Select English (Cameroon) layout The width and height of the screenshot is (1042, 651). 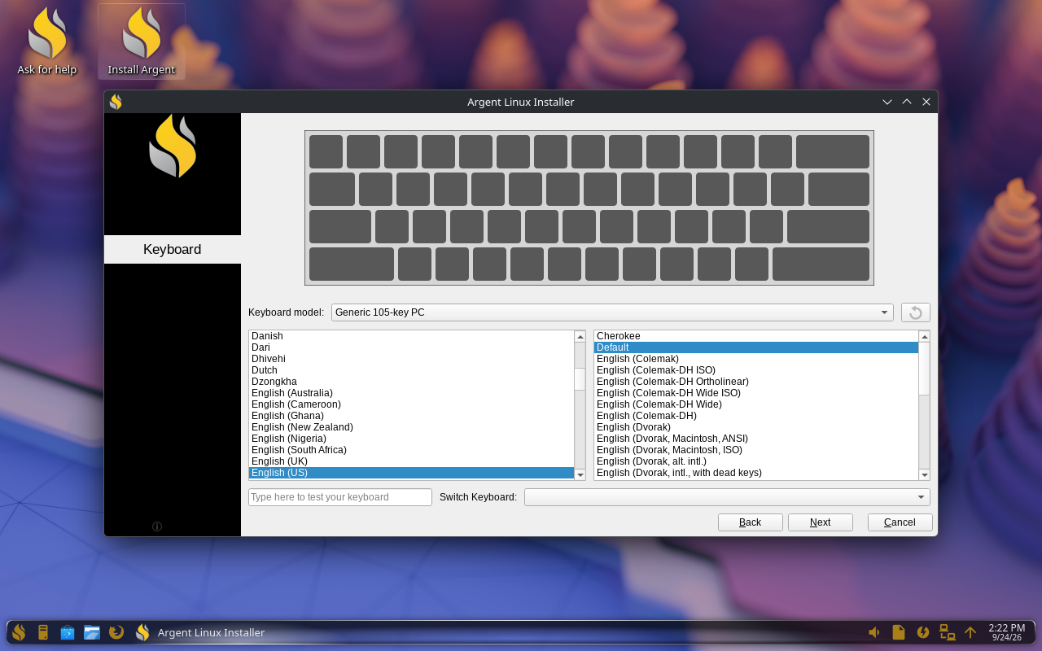pos(411,404)
